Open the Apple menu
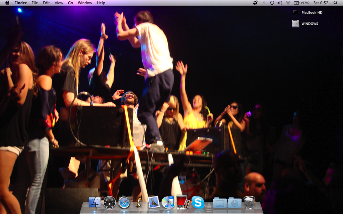Viewport: 343px width, 214px height. (7, 3)
